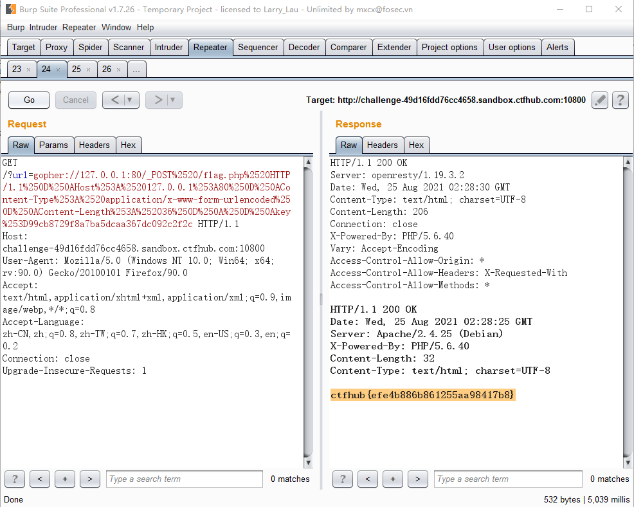Show response Raw view

[x=349, y=145]
